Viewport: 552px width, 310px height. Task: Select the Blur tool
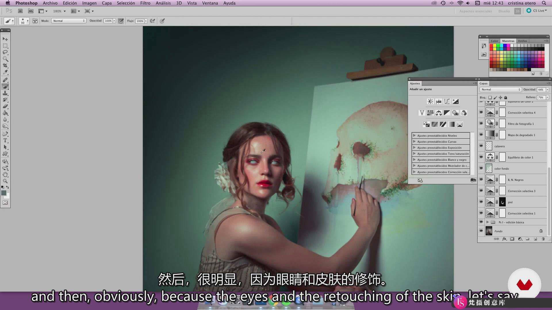[x=5, y=120]
